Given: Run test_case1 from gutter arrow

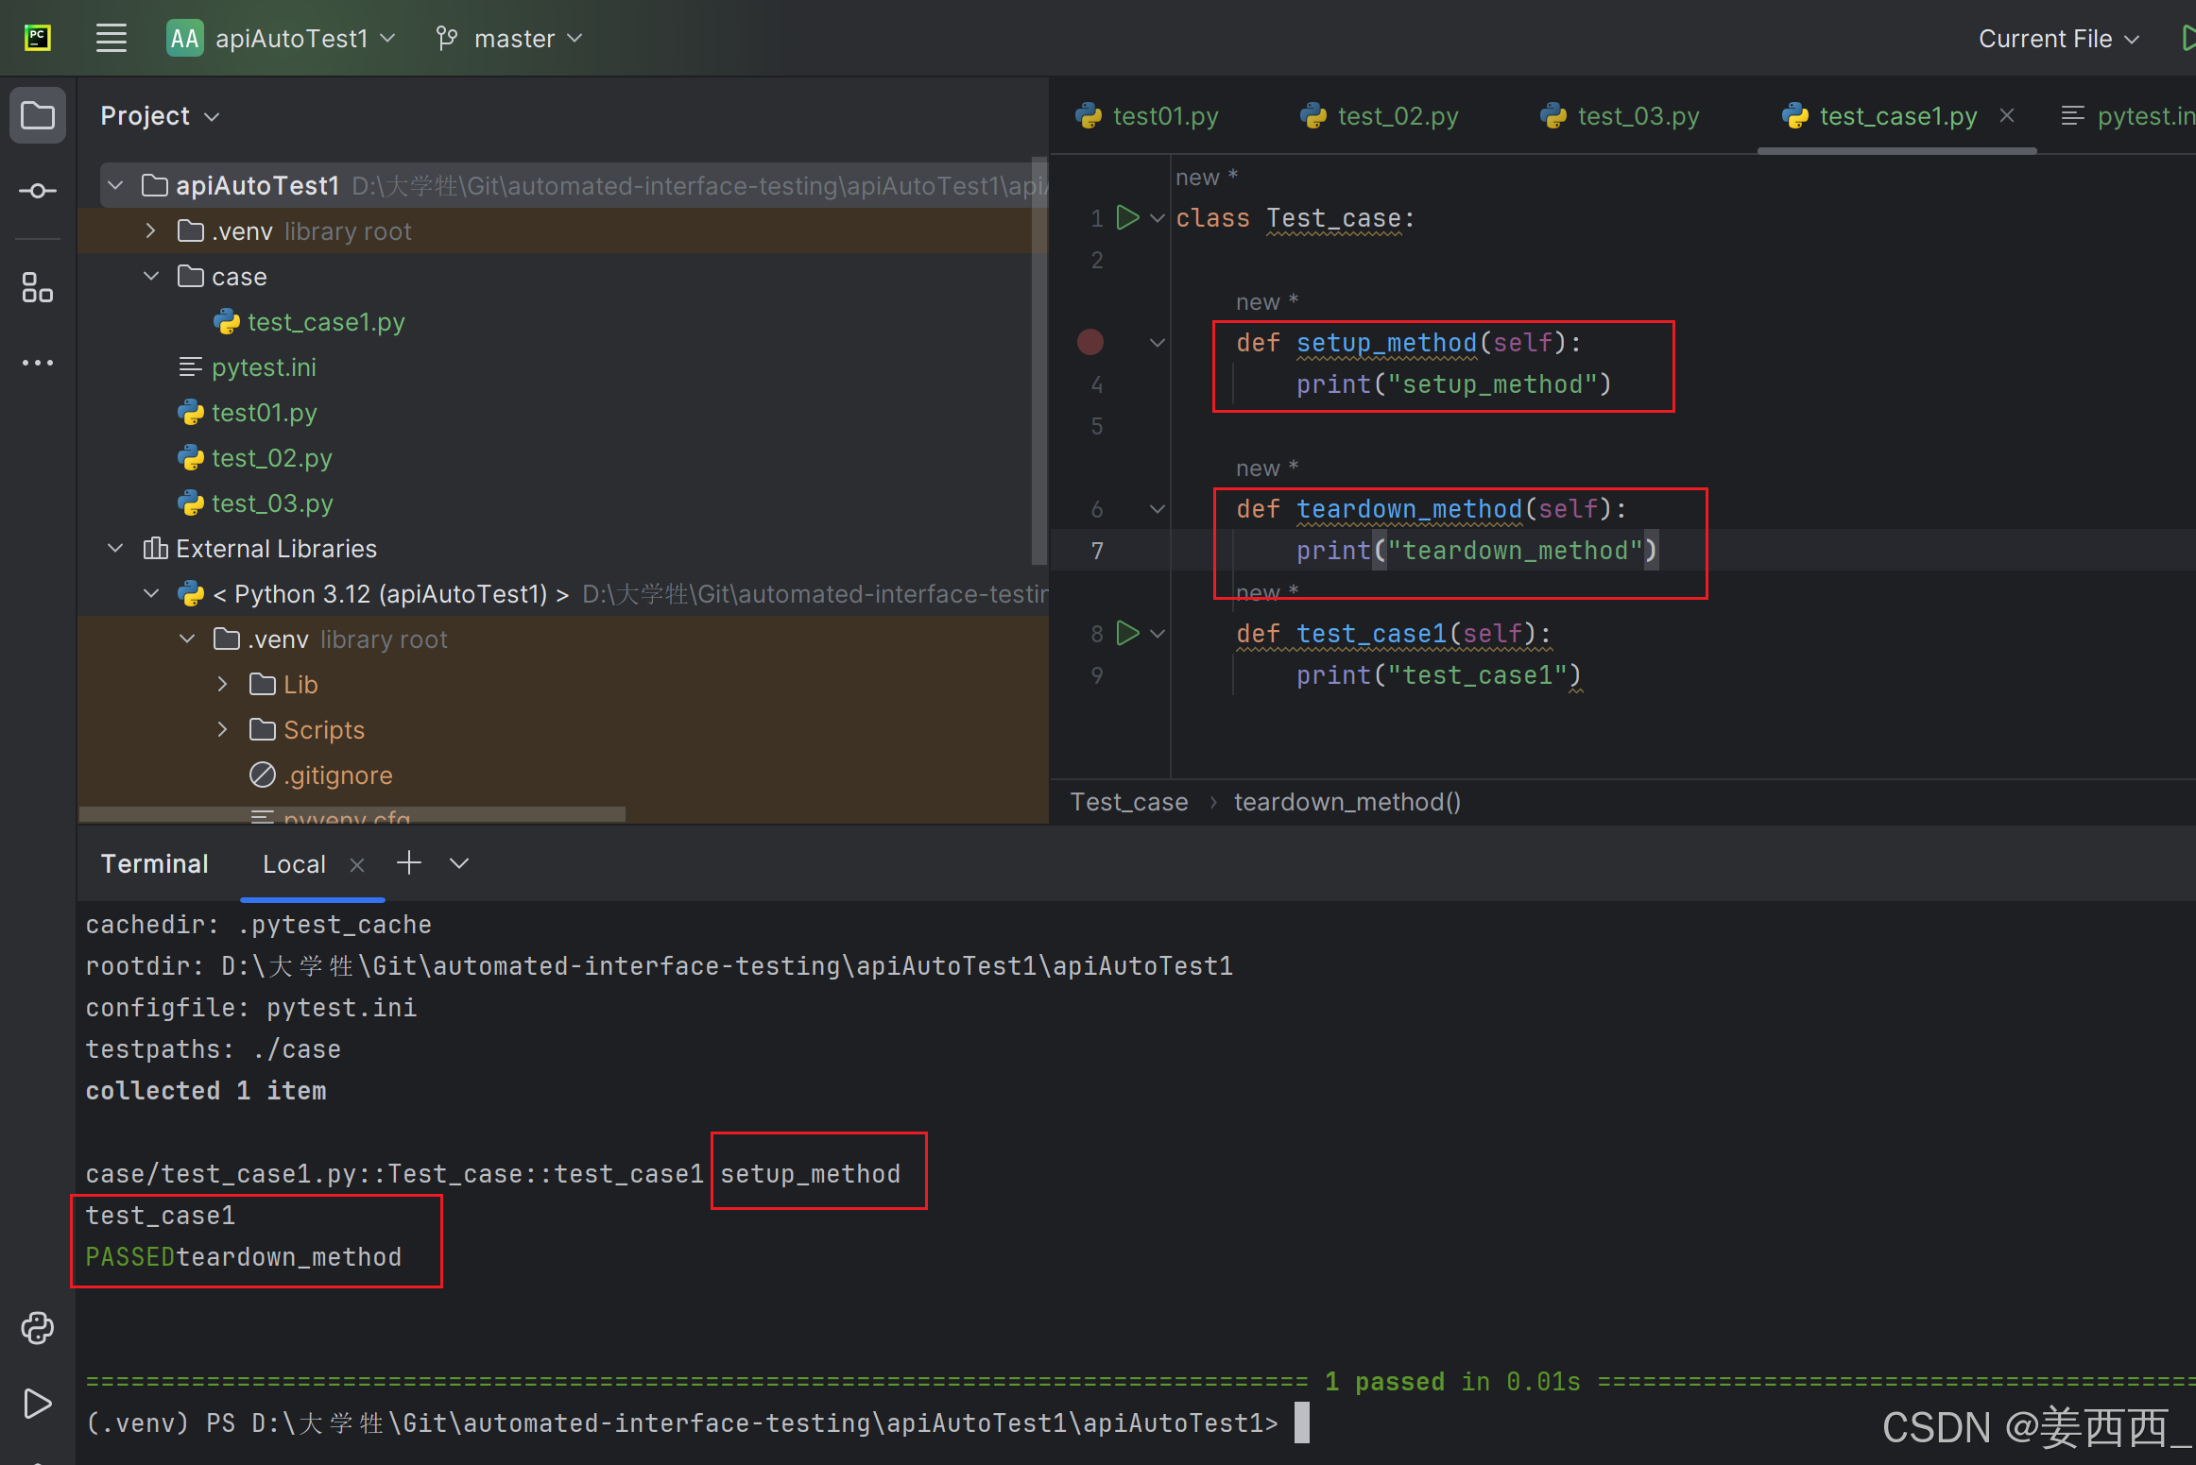Looking at the screenshot, I should click(x=1127, y=633).
